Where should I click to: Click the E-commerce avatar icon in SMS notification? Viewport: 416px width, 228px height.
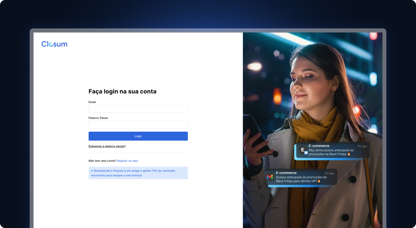point(303,150)
